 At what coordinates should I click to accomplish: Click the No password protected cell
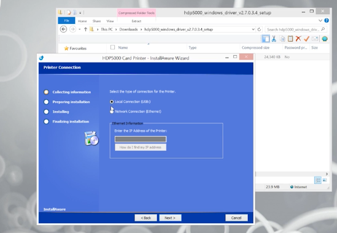point(287,57)
